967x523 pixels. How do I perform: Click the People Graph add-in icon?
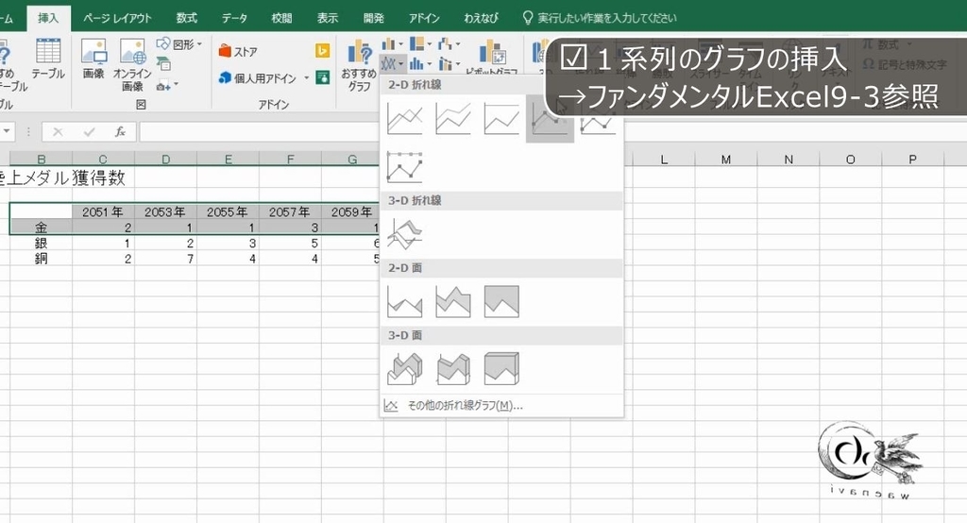(x=322, y=77)
